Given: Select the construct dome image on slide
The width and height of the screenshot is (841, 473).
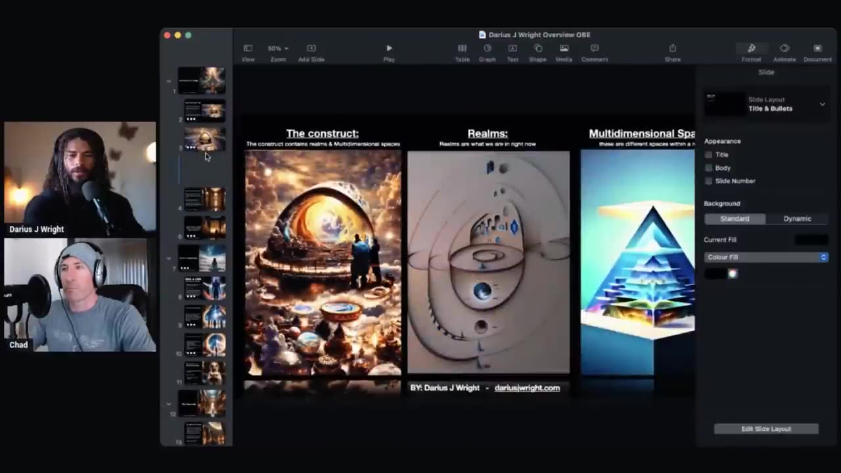Looking at the screenshot, I should point(323,263).
